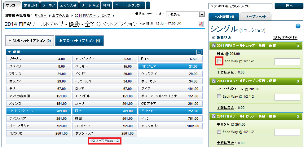
Task: Select アルゼンチン at 5.50 odds
Action: pos(104,59)
